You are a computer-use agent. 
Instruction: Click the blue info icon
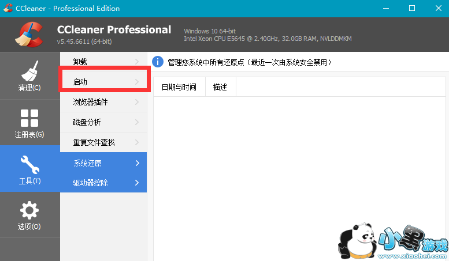[158, 62]
